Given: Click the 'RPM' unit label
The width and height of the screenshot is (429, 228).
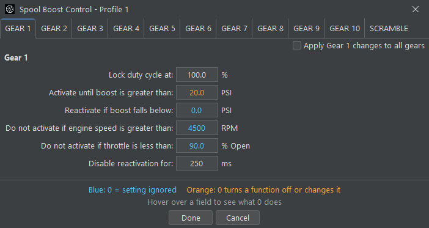Looking at the screenshot, I should point(230,128).
